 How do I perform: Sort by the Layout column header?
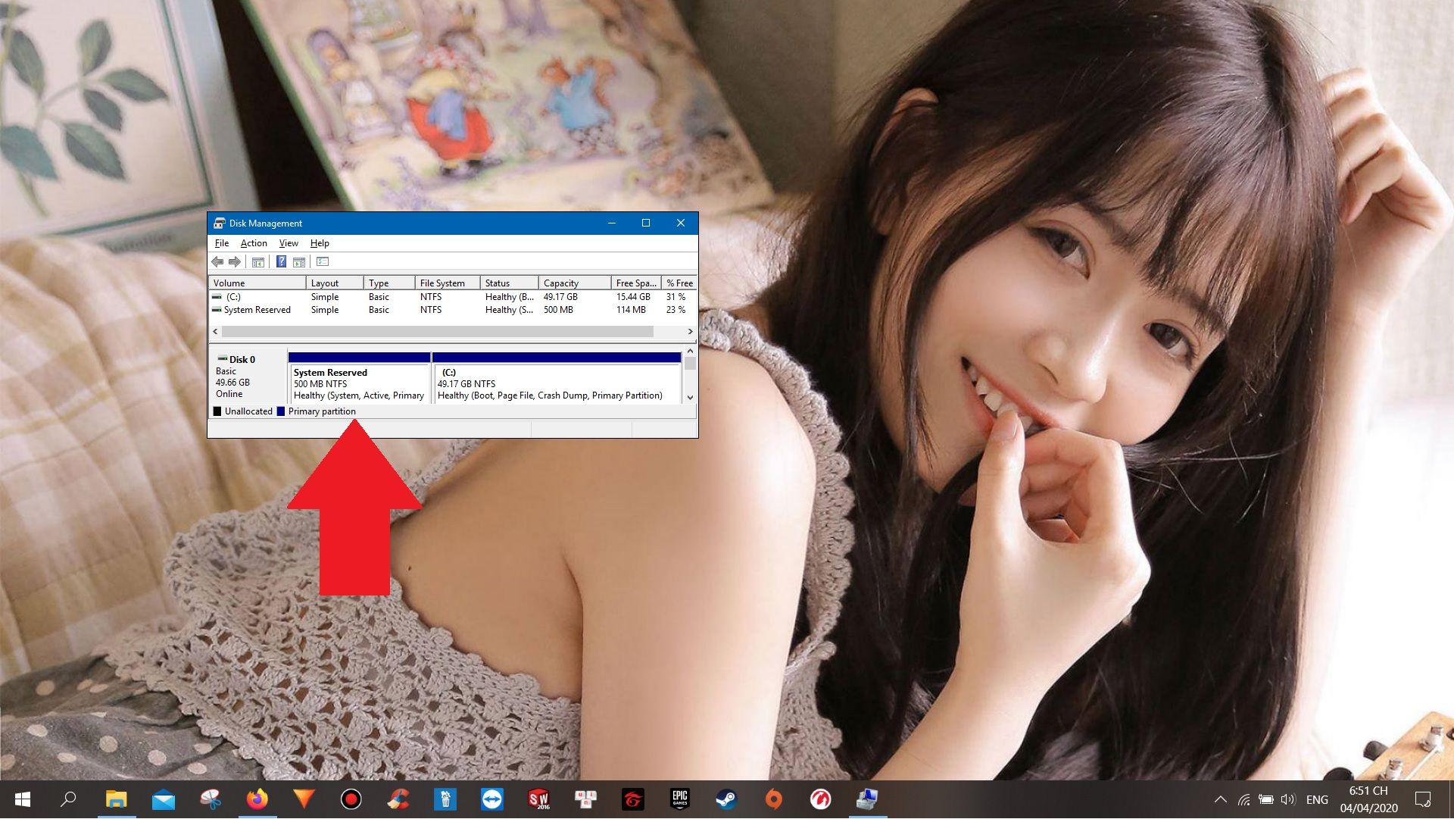[335, 283]
